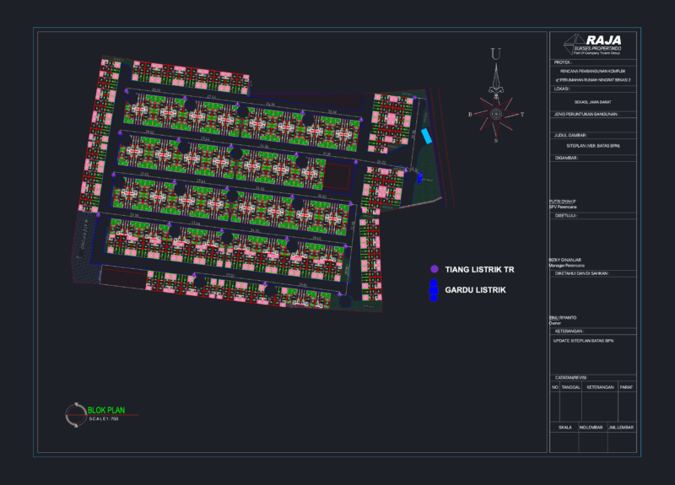Screen dimensions: 675x485
Task: Click the PARAF column header
Action: click(x=626, y=387)
